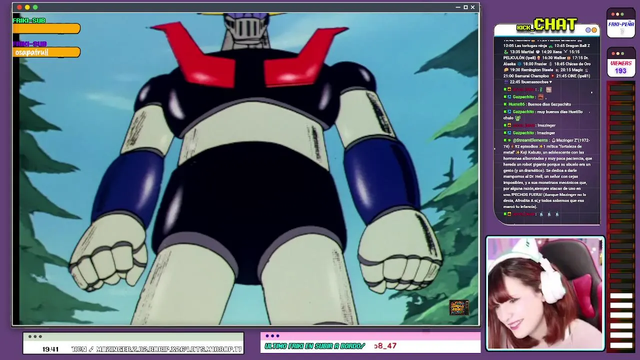Click the three dots on the now-playing bar
This screenshot has height=360, width=640.
point(35,336)
